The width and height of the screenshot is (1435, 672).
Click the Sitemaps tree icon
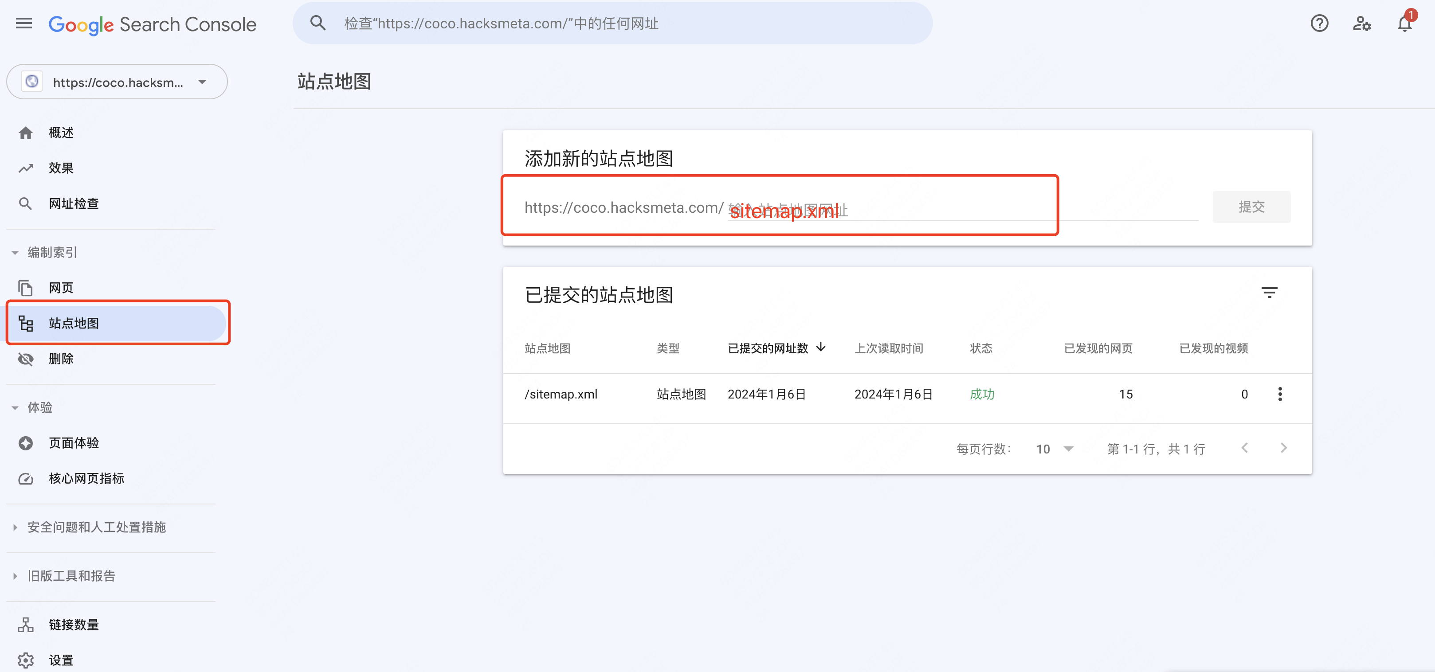[26, 324]
